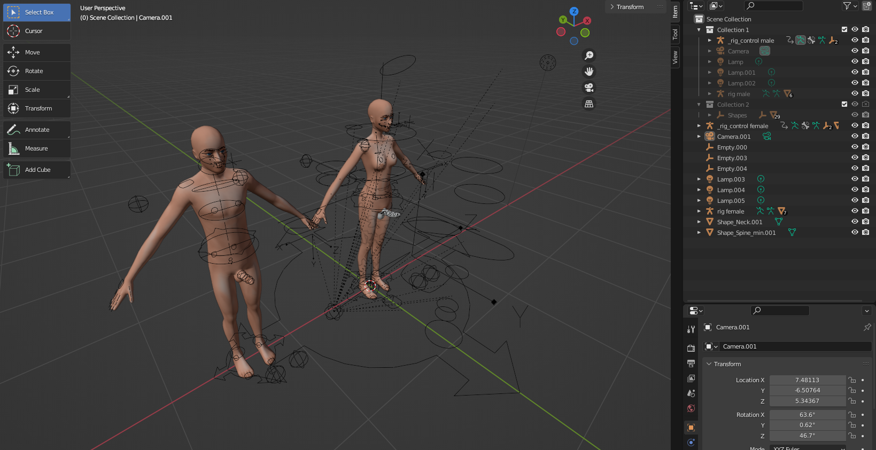Open the Scene properties tab
Screen dimensions: 876x450
pyautogui.click(x=691, y=393)
